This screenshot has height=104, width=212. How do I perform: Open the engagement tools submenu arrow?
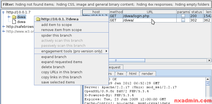click(106, 51)
